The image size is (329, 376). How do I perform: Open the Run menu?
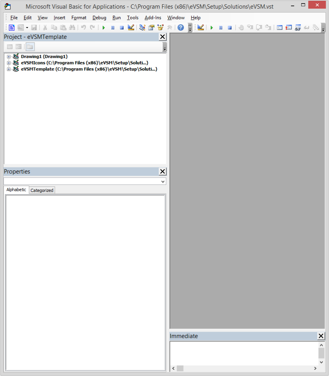pyautogui.click(x=117, y=18)
